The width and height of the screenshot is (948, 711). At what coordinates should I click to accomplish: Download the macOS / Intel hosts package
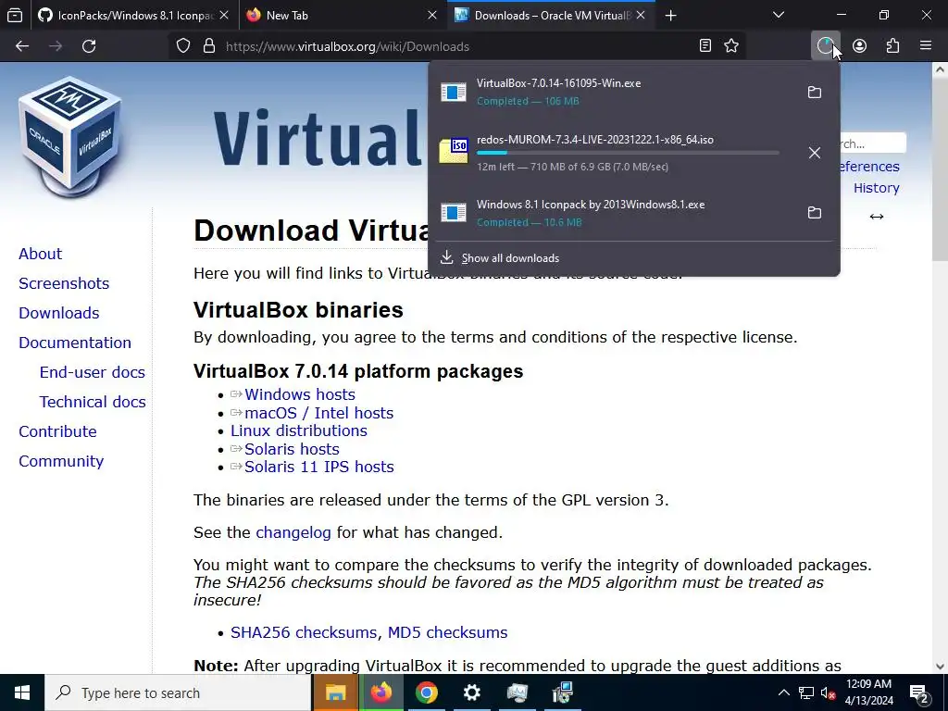pos(318,413)
